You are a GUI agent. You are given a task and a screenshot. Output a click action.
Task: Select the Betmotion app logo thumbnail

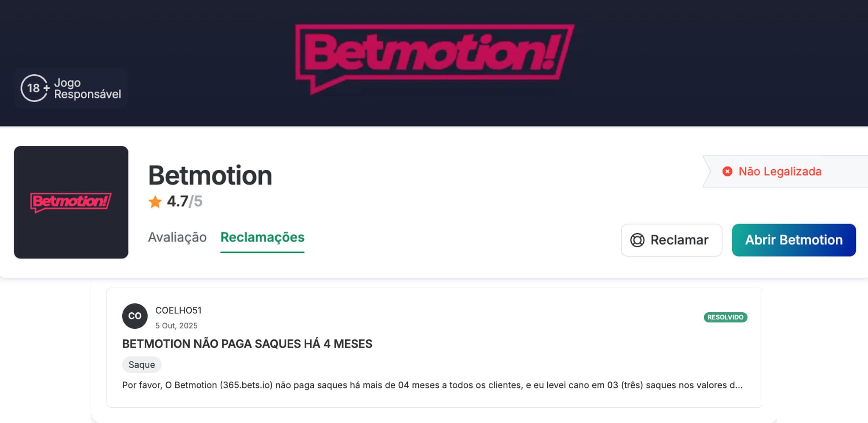click(71, 202)
